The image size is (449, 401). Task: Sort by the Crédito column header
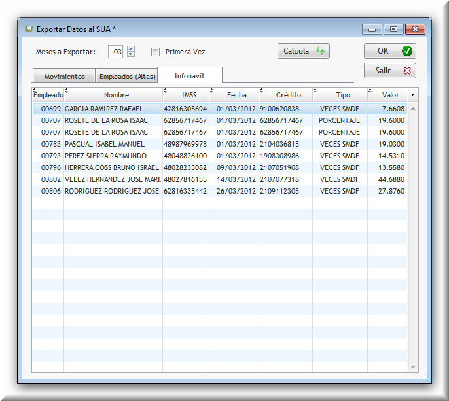pyautogui.click(x=286, y=95)
